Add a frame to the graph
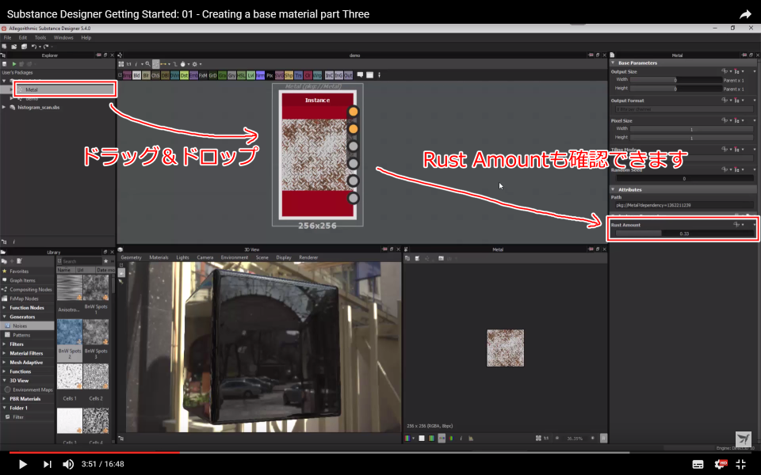Screen dimensions: 761x475 click(x=369, y=75)
